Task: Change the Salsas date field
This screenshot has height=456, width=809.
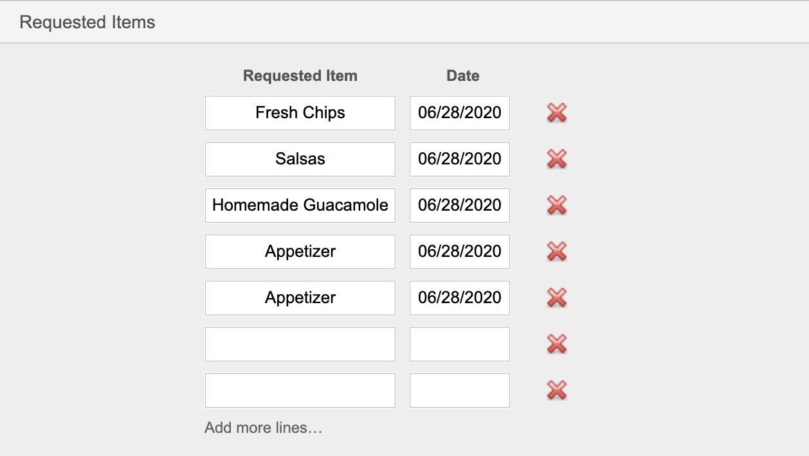Action: (x=460, y=159)
